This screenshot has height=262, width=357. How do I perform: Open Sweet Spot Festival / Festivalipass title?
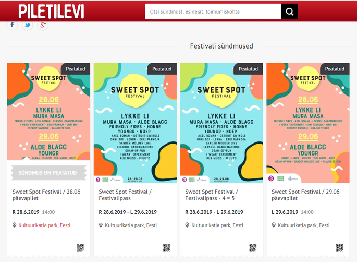click(125, 195)
